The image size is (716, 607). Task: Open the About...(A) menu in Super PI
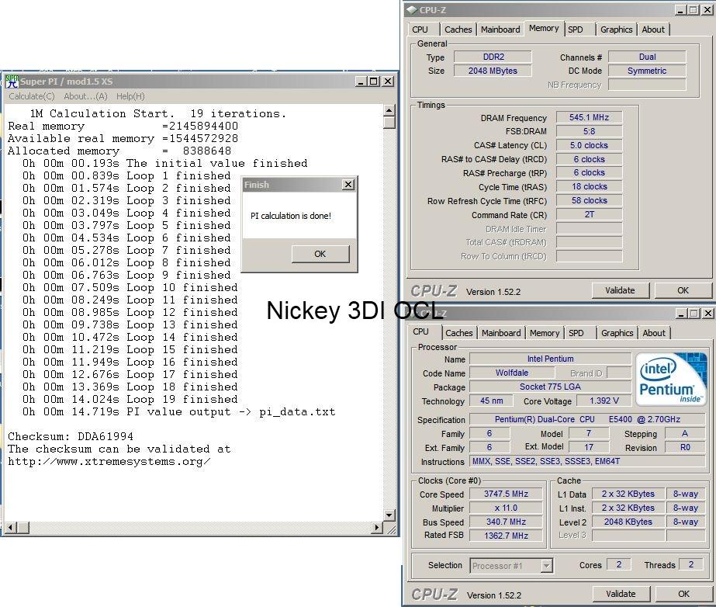(x=85, y=96)
